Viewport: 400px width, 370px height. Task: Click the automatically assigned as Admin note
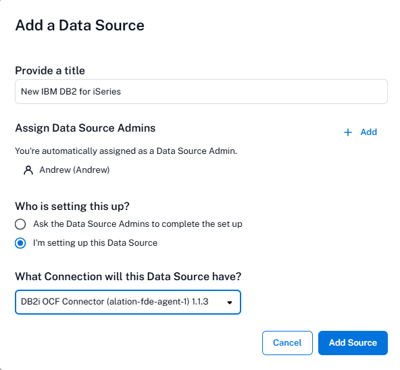[x=126, y=151]
